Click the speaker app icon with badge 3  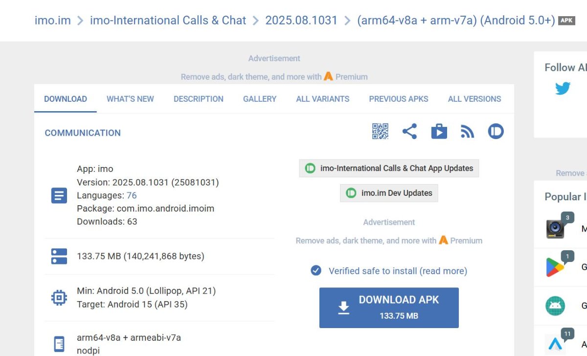[556, 228]
